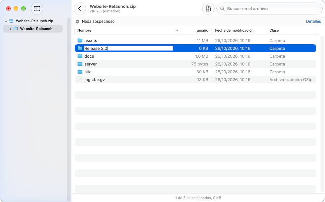Click the 1 de 6 seleccionados status text

tap(198, 198)
